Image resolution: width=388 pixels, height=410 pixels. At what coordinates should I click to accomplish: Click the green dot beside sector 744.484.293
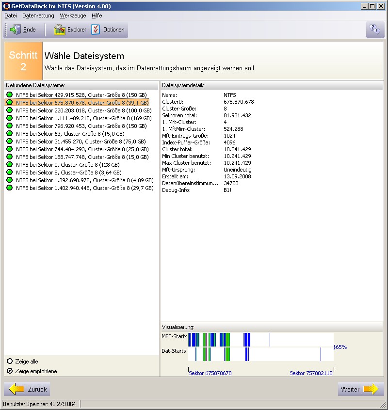[x=9, y=149]
